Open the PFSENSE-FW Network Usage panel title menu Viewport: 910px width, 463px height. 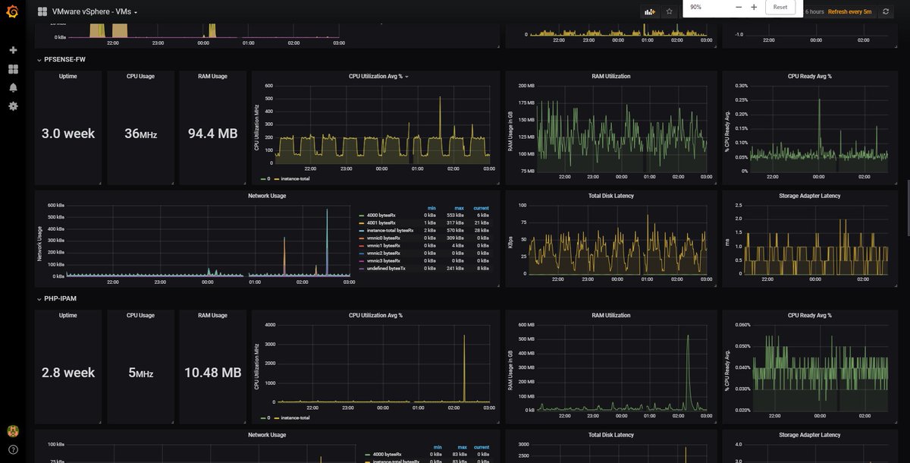pos(267,196)
